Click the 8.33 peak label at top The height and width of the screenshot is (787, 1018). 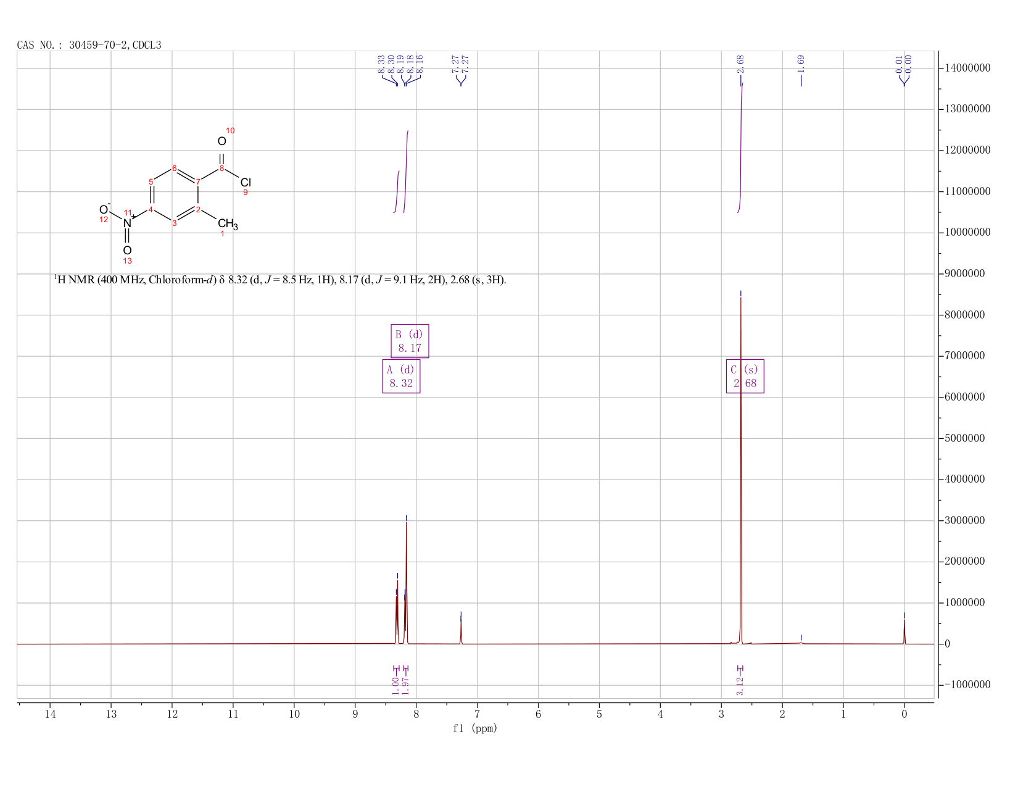click(x=381, y=64)
